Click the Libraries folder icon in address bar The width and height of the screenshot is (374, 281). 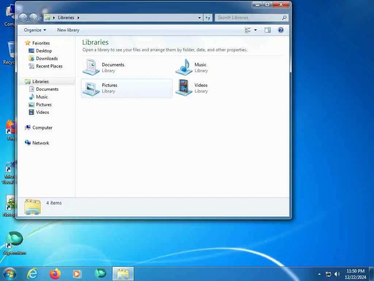(47, 18)
